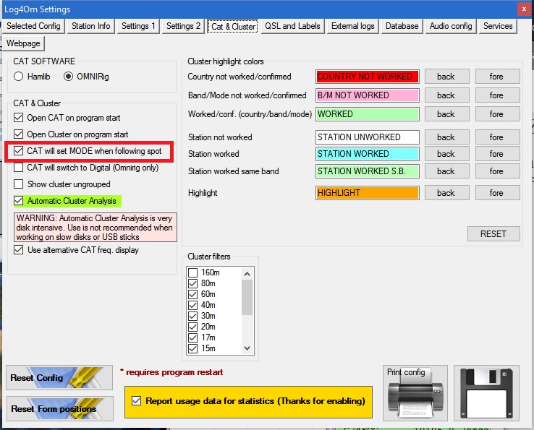Click back button for Station worked row
The height and width of the screenshot is (430, 534).
447,154
